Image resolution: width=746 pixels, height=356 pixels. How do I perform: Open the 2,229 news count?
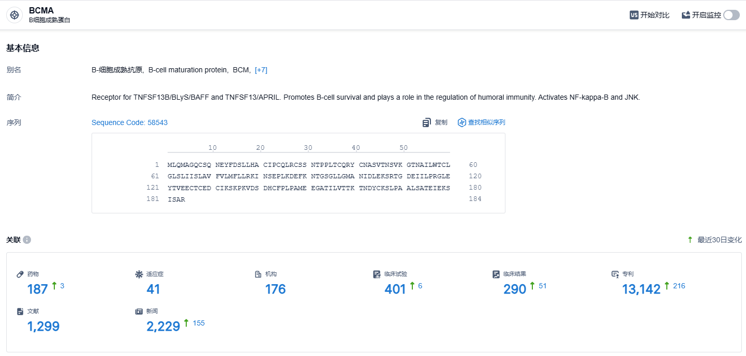coord(163,326)
